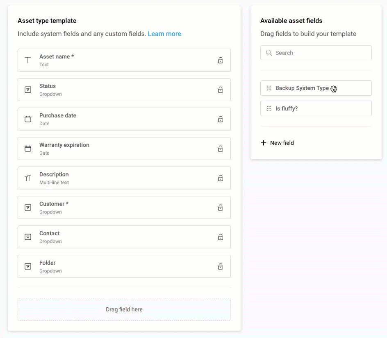
Task: Click the lock icon on Status field
Action: (x=221, y=90)
